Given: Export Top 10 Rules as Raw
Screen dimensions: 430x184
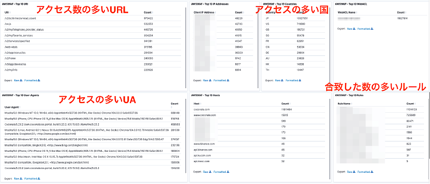Looking at the screenshot, I should coord(351,172).
